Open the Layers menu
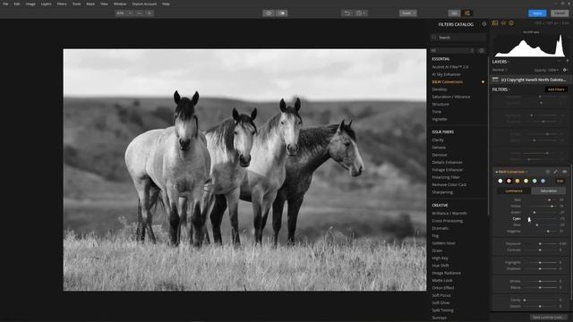Screen dimensions: 573x322 46,4
